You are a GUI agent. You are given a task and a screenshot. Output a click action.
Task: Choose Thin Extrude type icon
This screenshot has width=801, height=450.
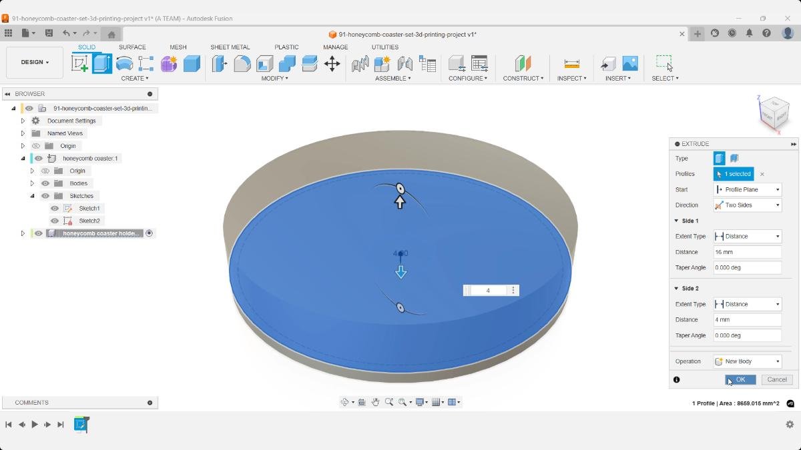(734, 158)
